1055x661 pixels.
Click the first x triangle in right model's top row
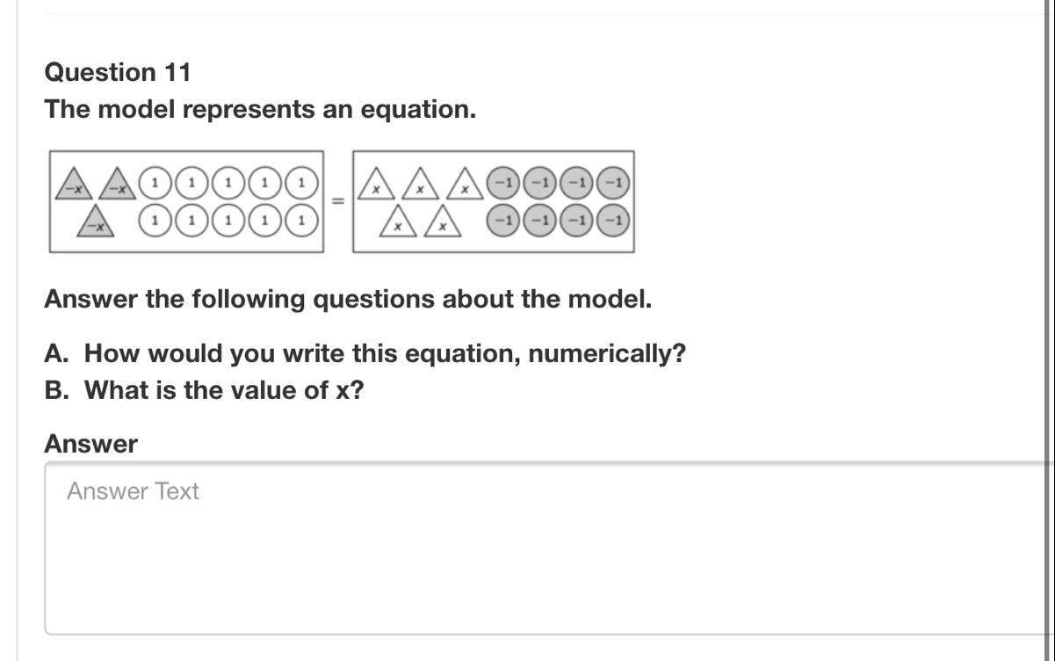pyautogui.click(x=375, y=185)
